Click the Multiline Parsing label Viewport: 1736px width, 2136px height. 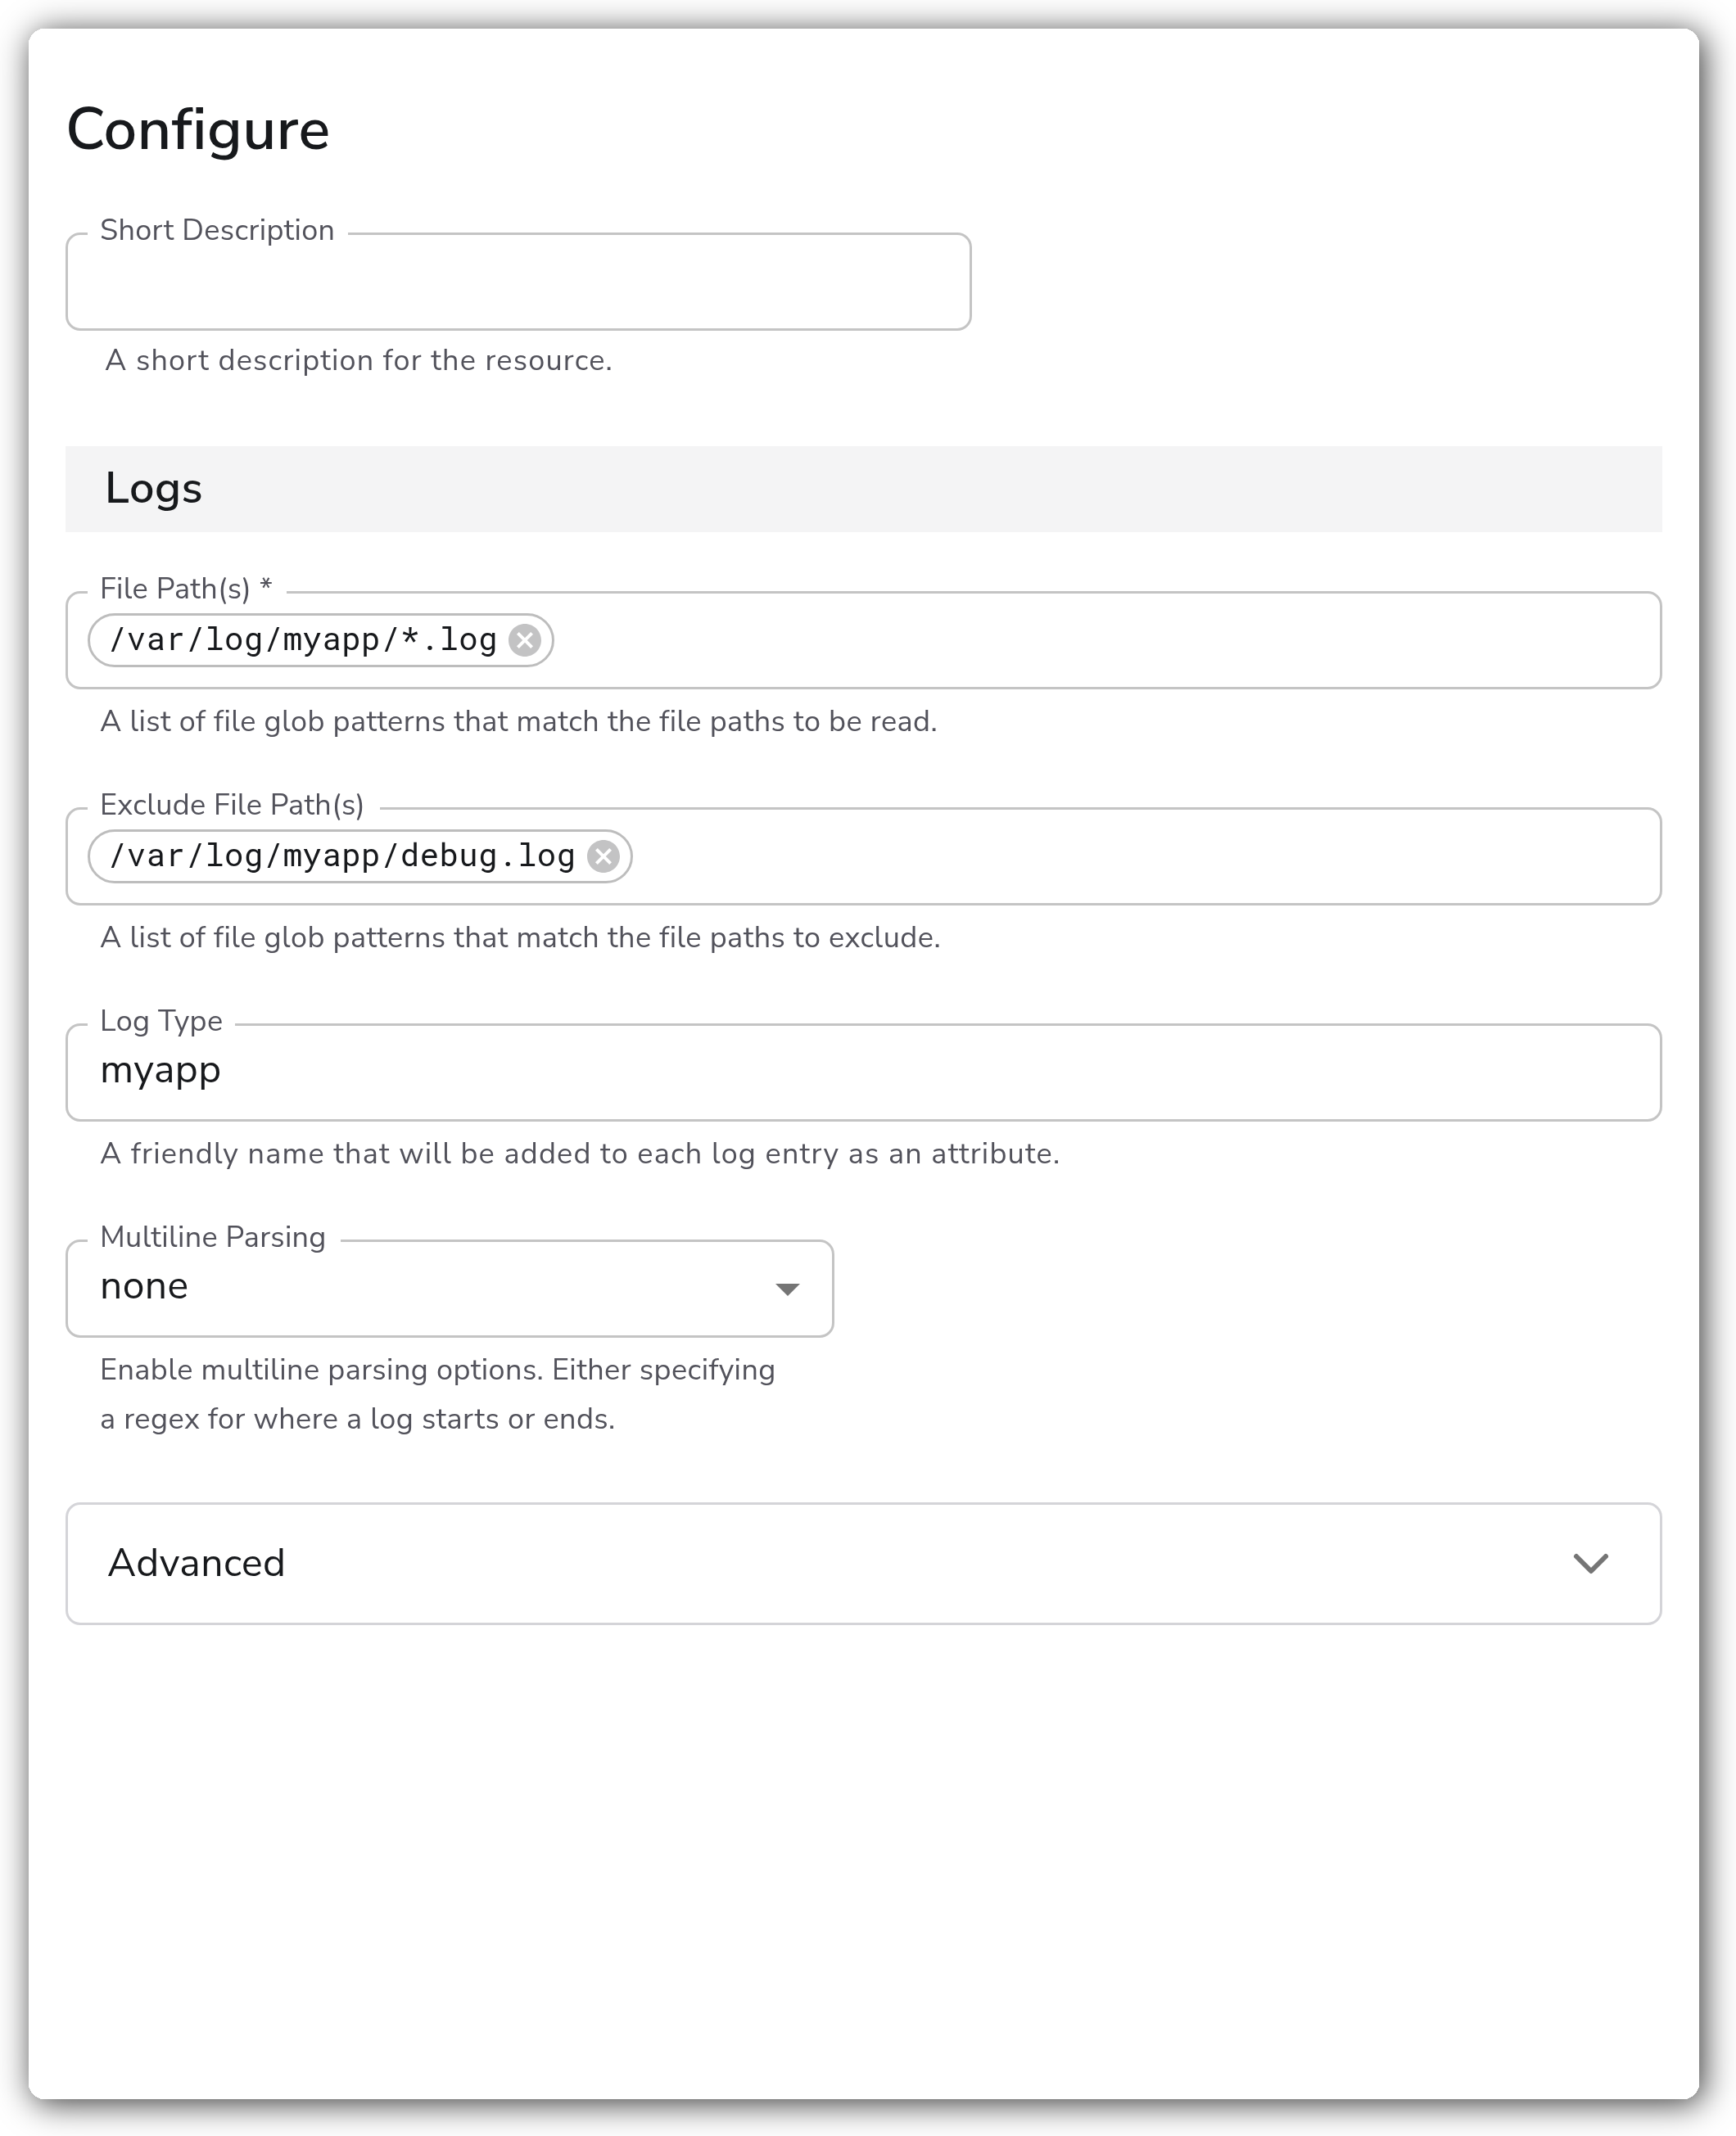[213, 1237]
